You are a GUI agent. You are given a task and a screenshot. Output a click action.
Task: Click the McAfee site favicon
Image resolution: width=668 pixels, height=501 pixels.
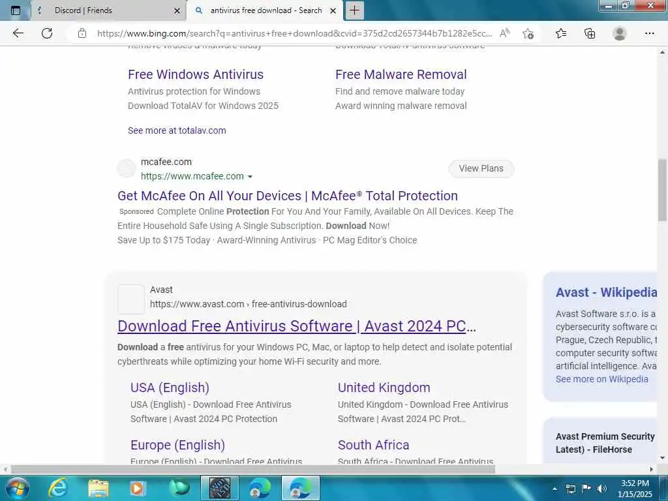(x=126, y=168)
